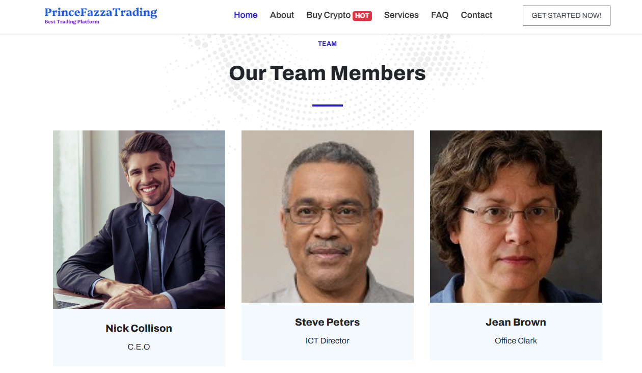
Task: Click the Steve Peters name heading
Action: [x=328, y=322]
